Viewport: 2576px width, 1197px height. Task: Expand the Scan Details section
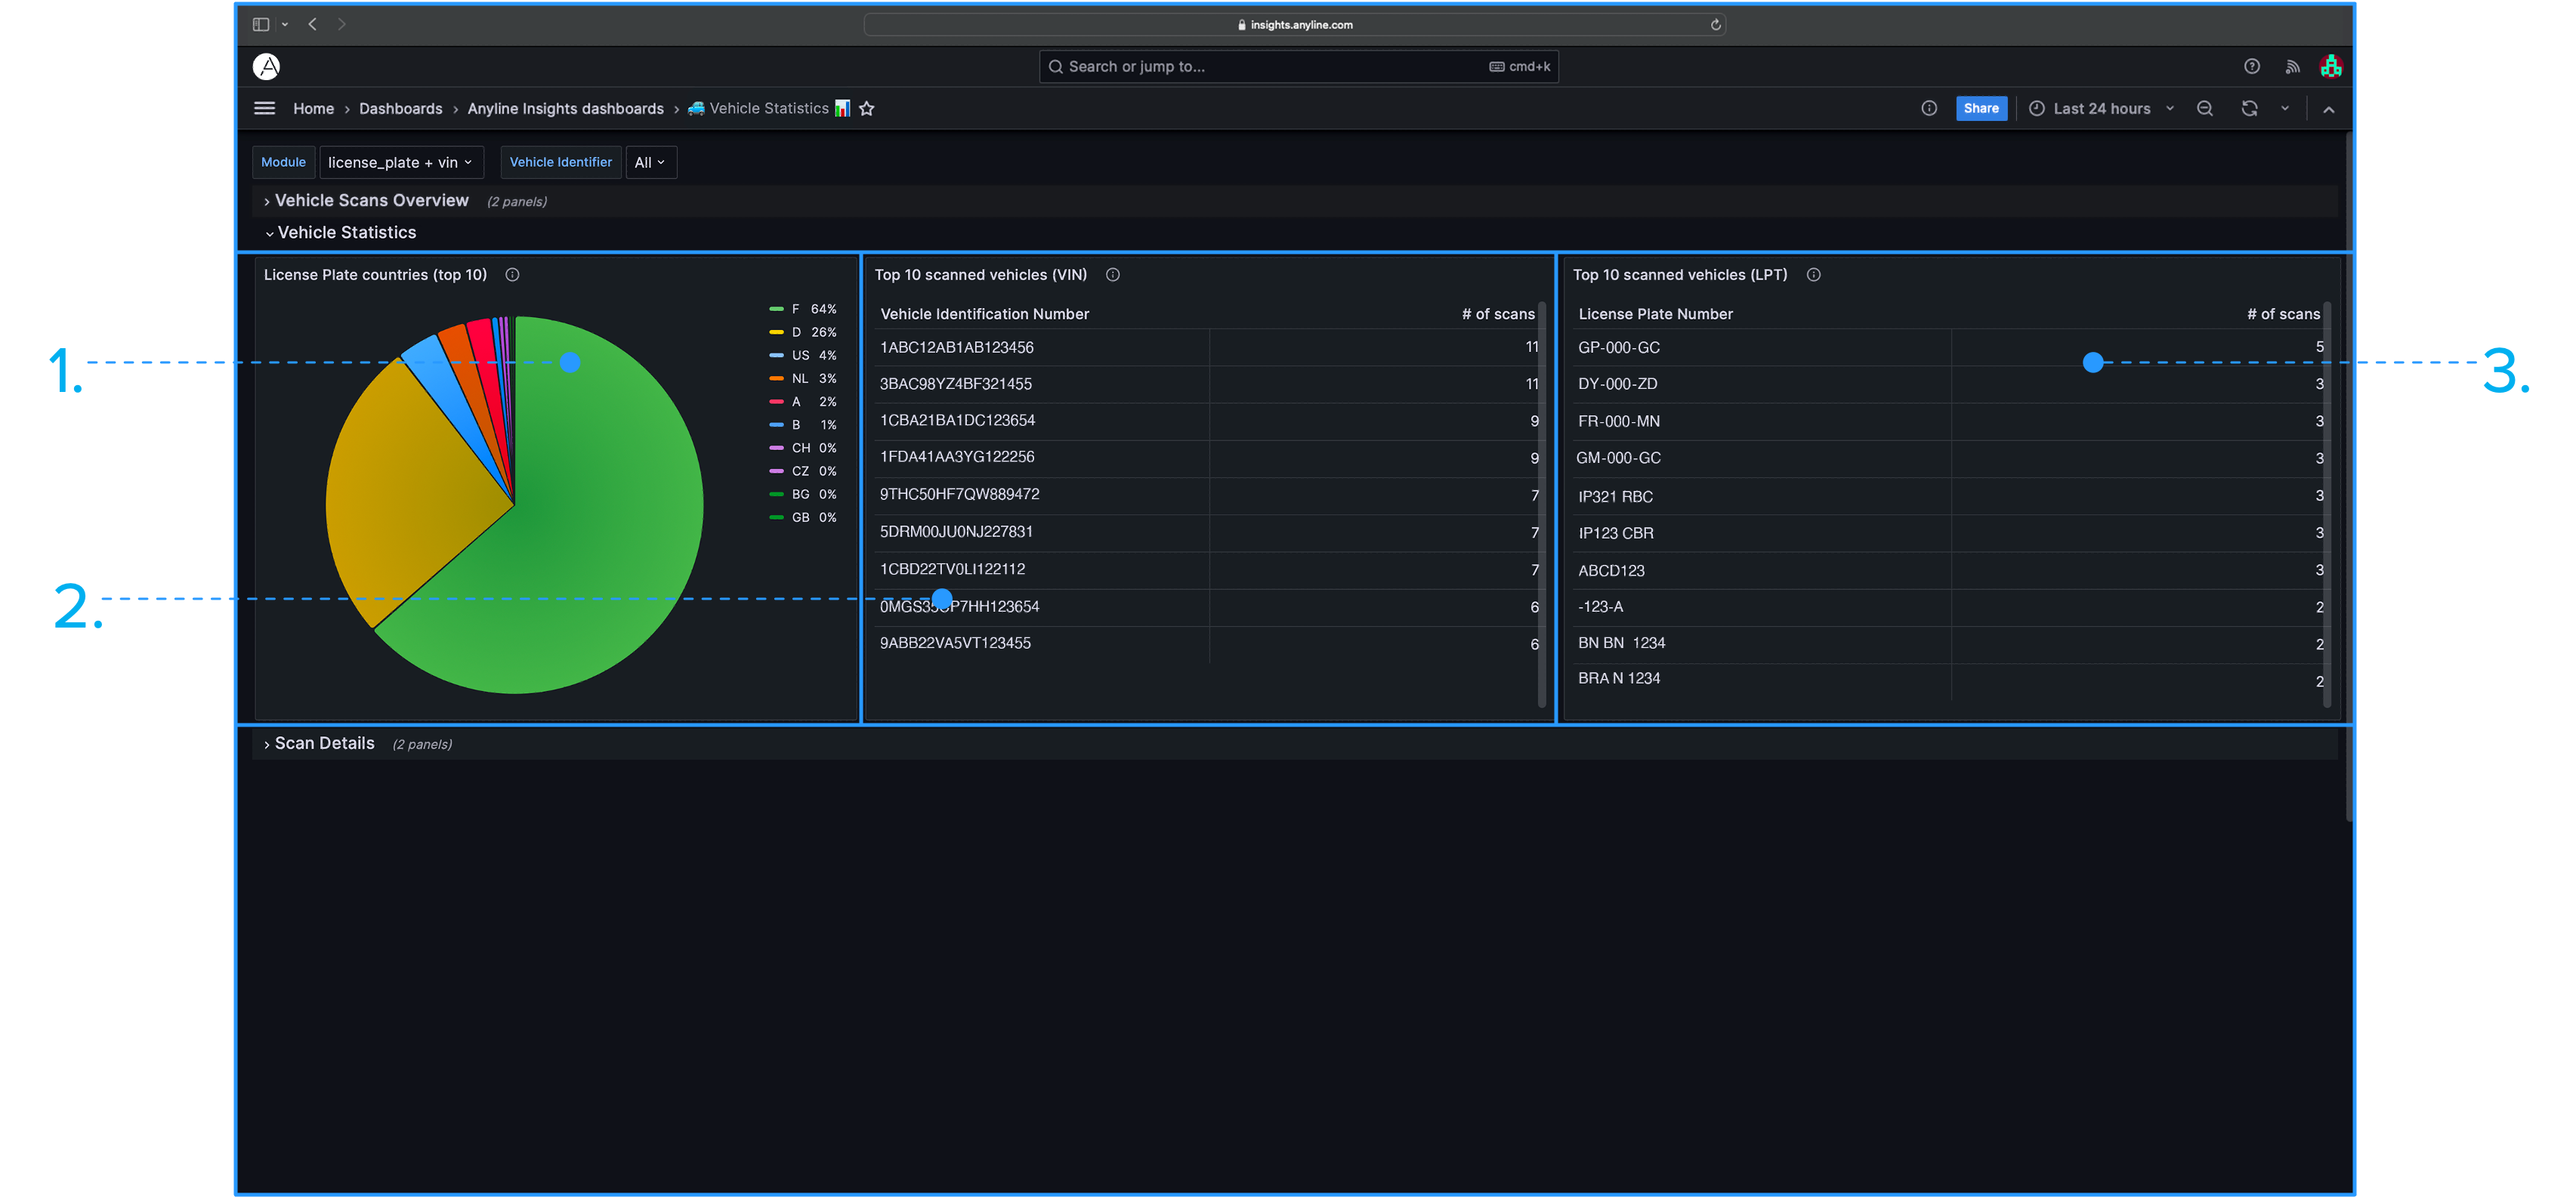pyautogui.click(x=267, y=744)
